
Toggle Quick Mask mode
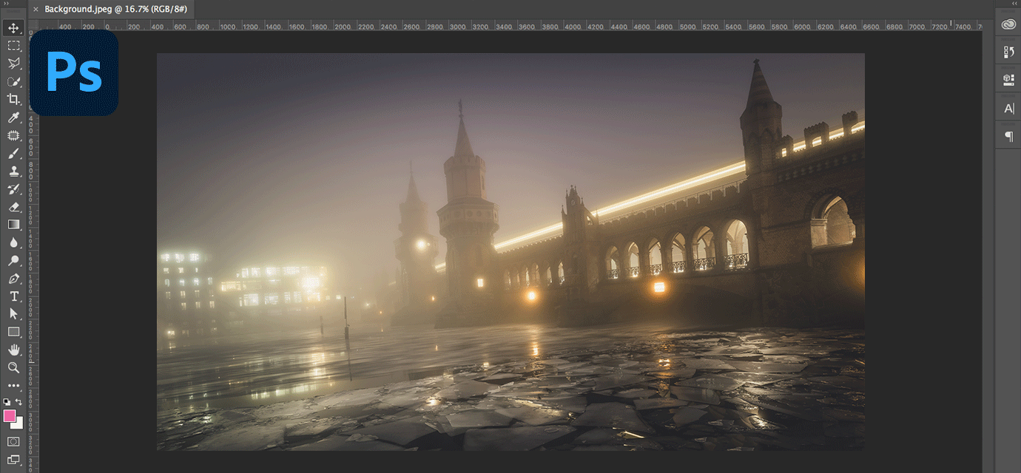[x=13, y=441]
